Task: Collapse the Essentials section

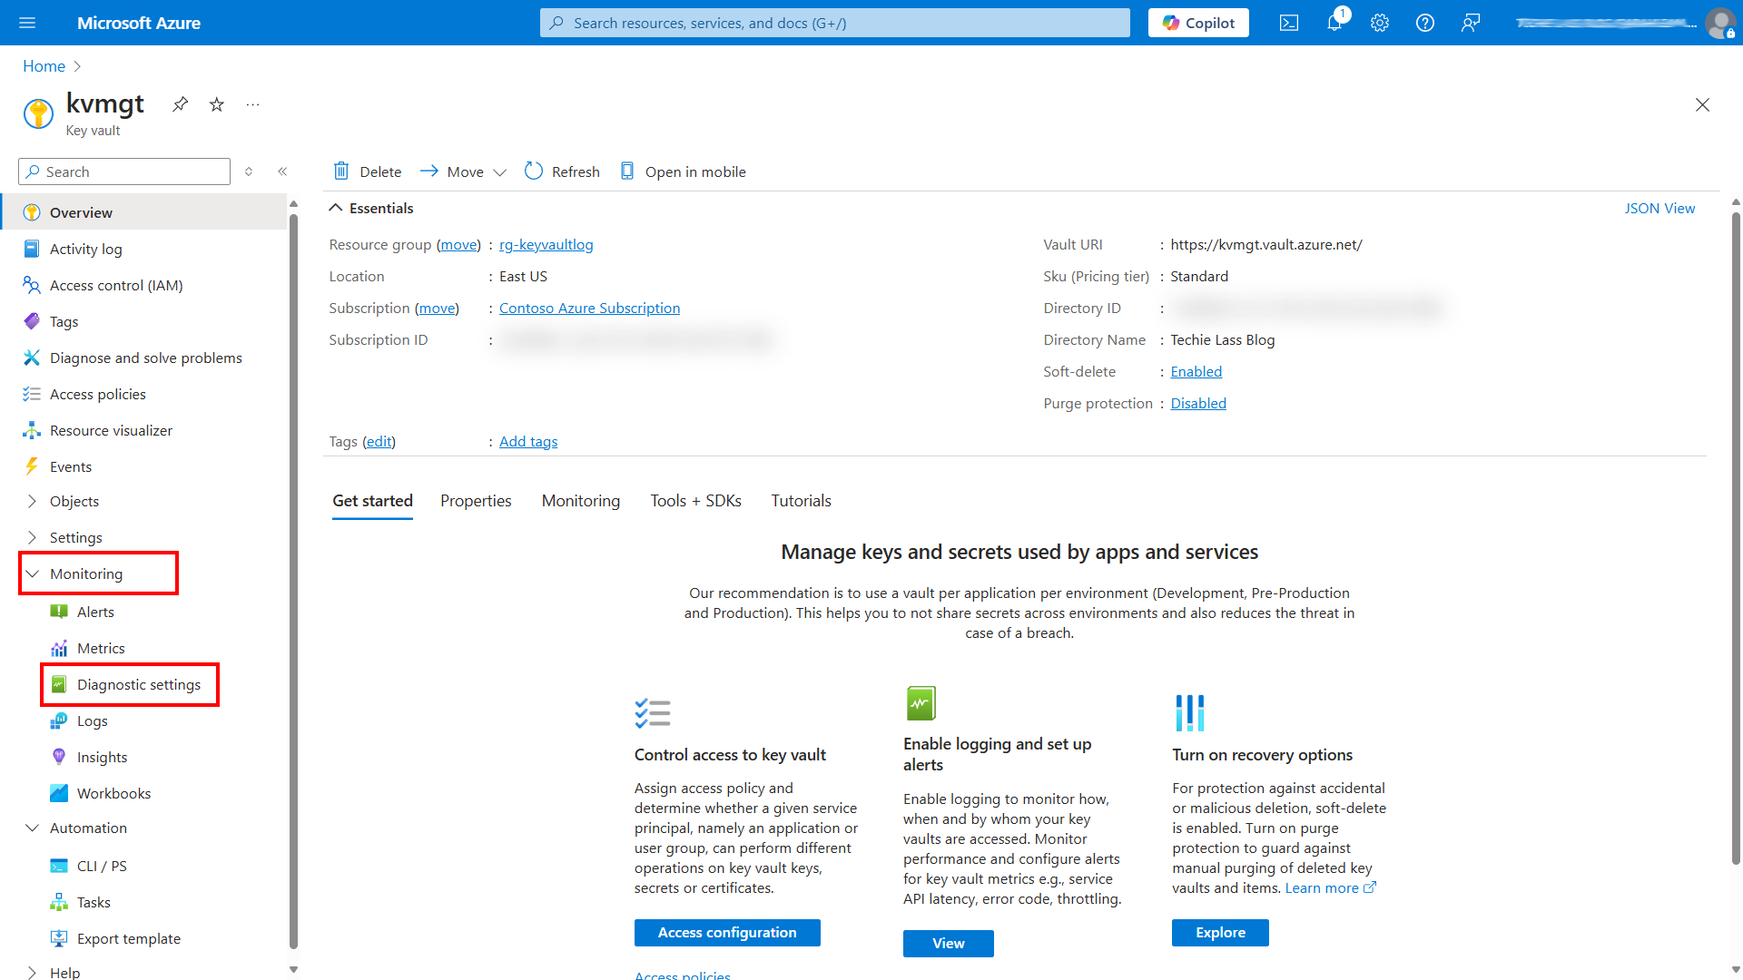Action: click(336, 207)
